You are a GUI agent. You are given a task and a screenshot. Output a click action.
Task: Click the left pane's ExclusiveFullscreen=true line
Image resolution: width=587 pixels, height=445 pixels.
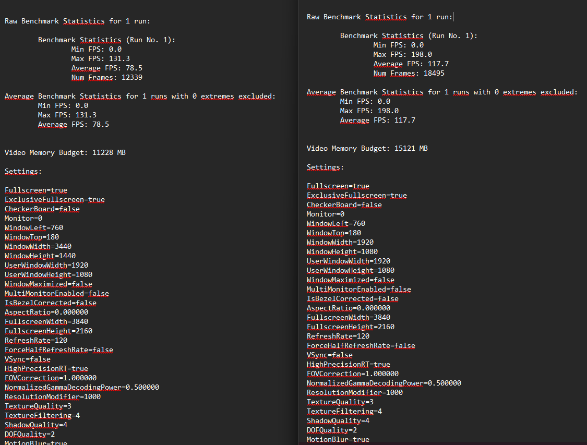click(x=54, y=200)
